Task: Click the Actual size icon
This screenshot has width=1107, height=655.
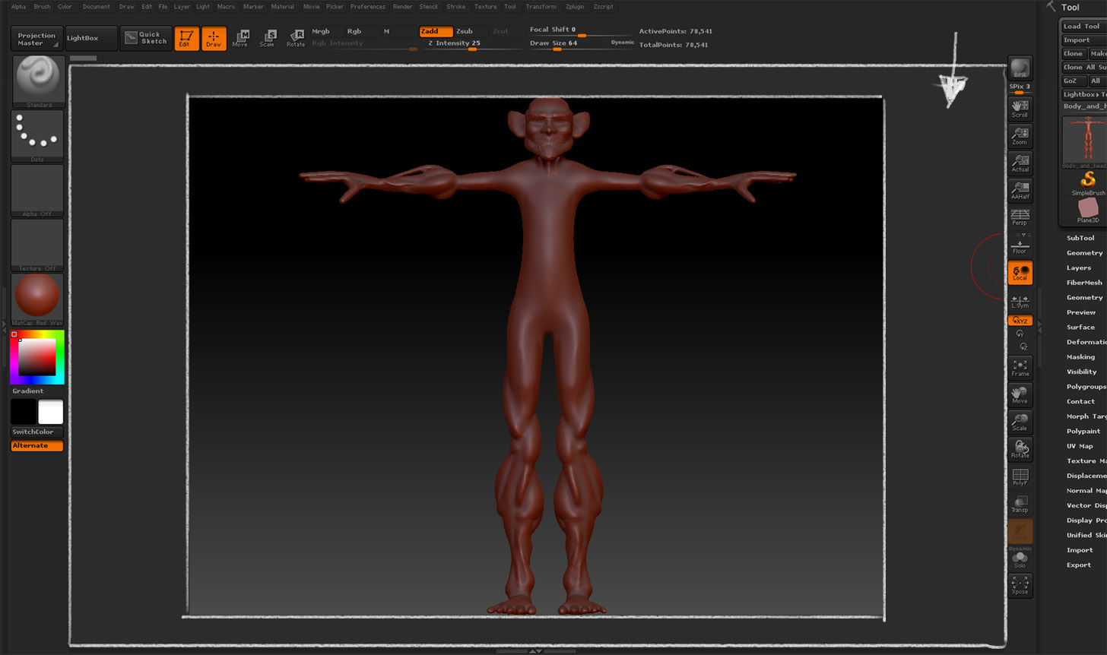Action: tap(1020, 163)
